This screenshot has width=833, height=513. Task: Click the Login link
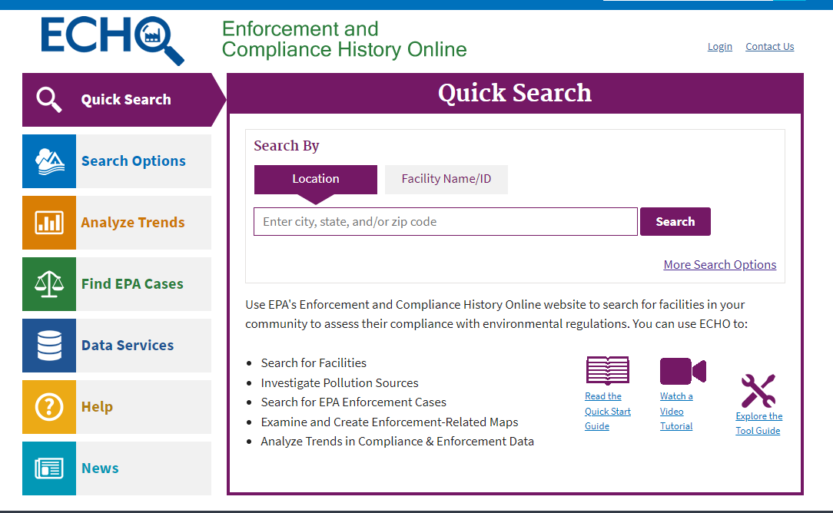[719, 46]
